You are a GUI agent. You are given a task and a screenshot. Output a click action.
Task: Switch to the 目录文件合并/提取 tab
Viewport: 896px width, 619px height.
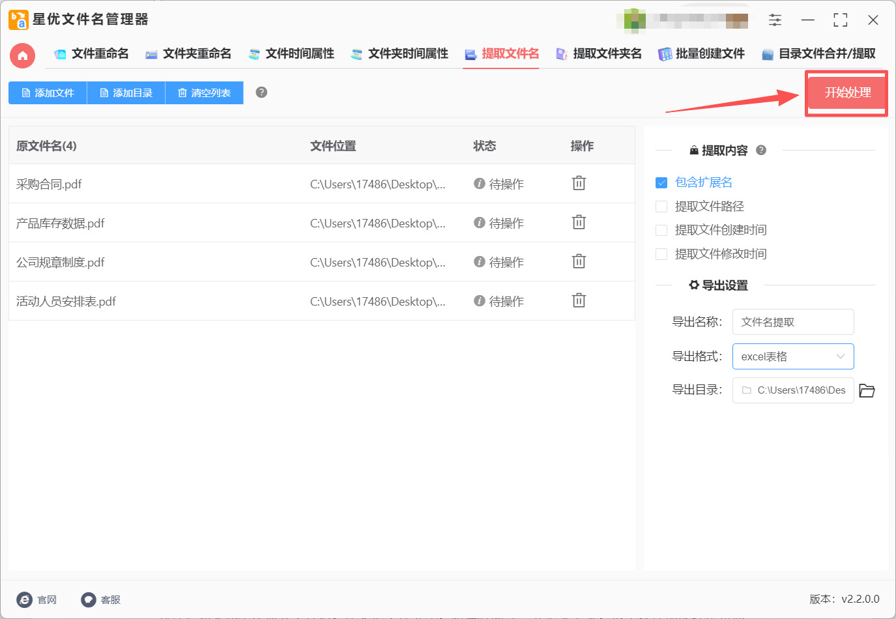[x=818, y=54]
